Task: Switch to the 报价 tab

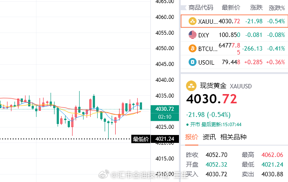Action: [x=192, y=137]
